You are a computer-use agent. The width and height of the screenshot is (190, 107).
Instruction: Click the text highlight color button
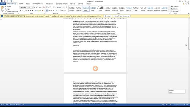pyautogui.click(x=39, y=11)
